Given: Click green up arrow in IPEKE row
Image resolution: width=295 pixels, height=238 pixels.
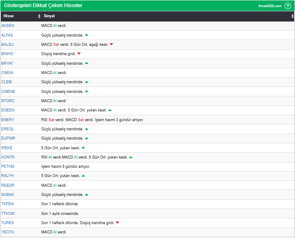Looking at the screenshot, I should (x=83, y=148).
